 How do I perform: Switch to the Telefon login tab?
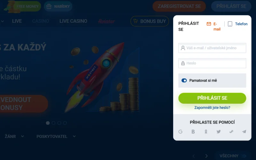point(241,24)
